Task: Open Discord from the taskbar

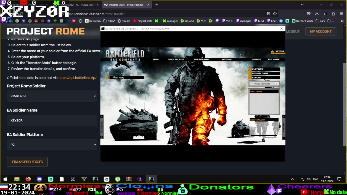Action: point(39,179)
